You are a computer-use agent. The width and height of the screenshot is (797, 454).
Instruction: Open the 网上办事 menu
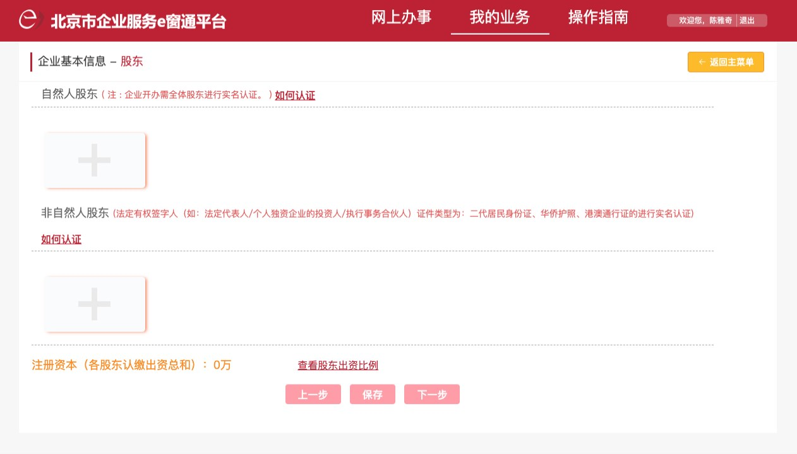click(401, 18)
